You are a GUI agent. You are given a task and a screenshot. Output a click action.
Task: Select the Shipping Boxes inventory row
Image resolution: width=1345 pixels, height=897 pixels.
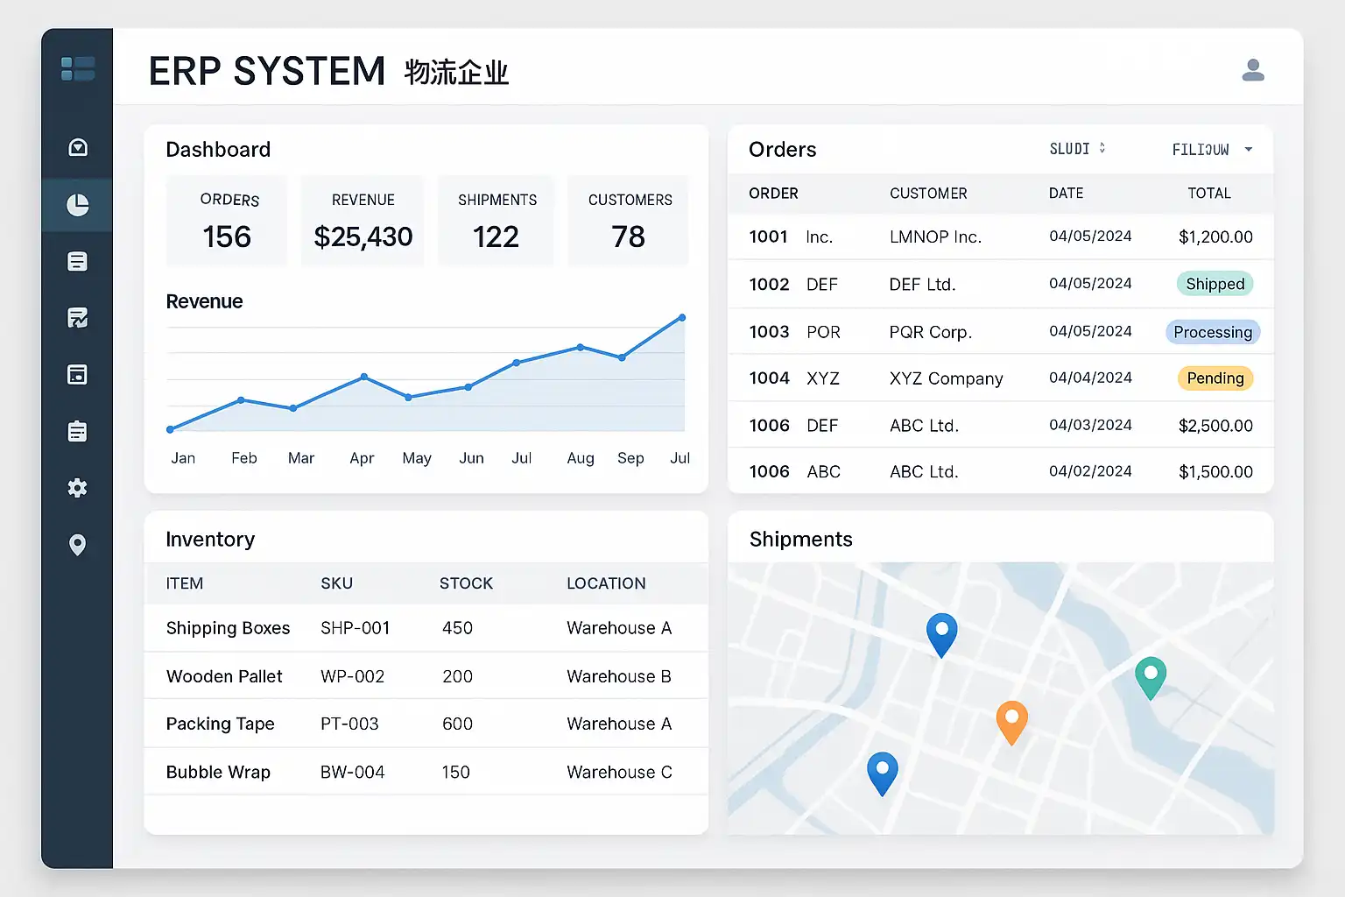[426, 628]
